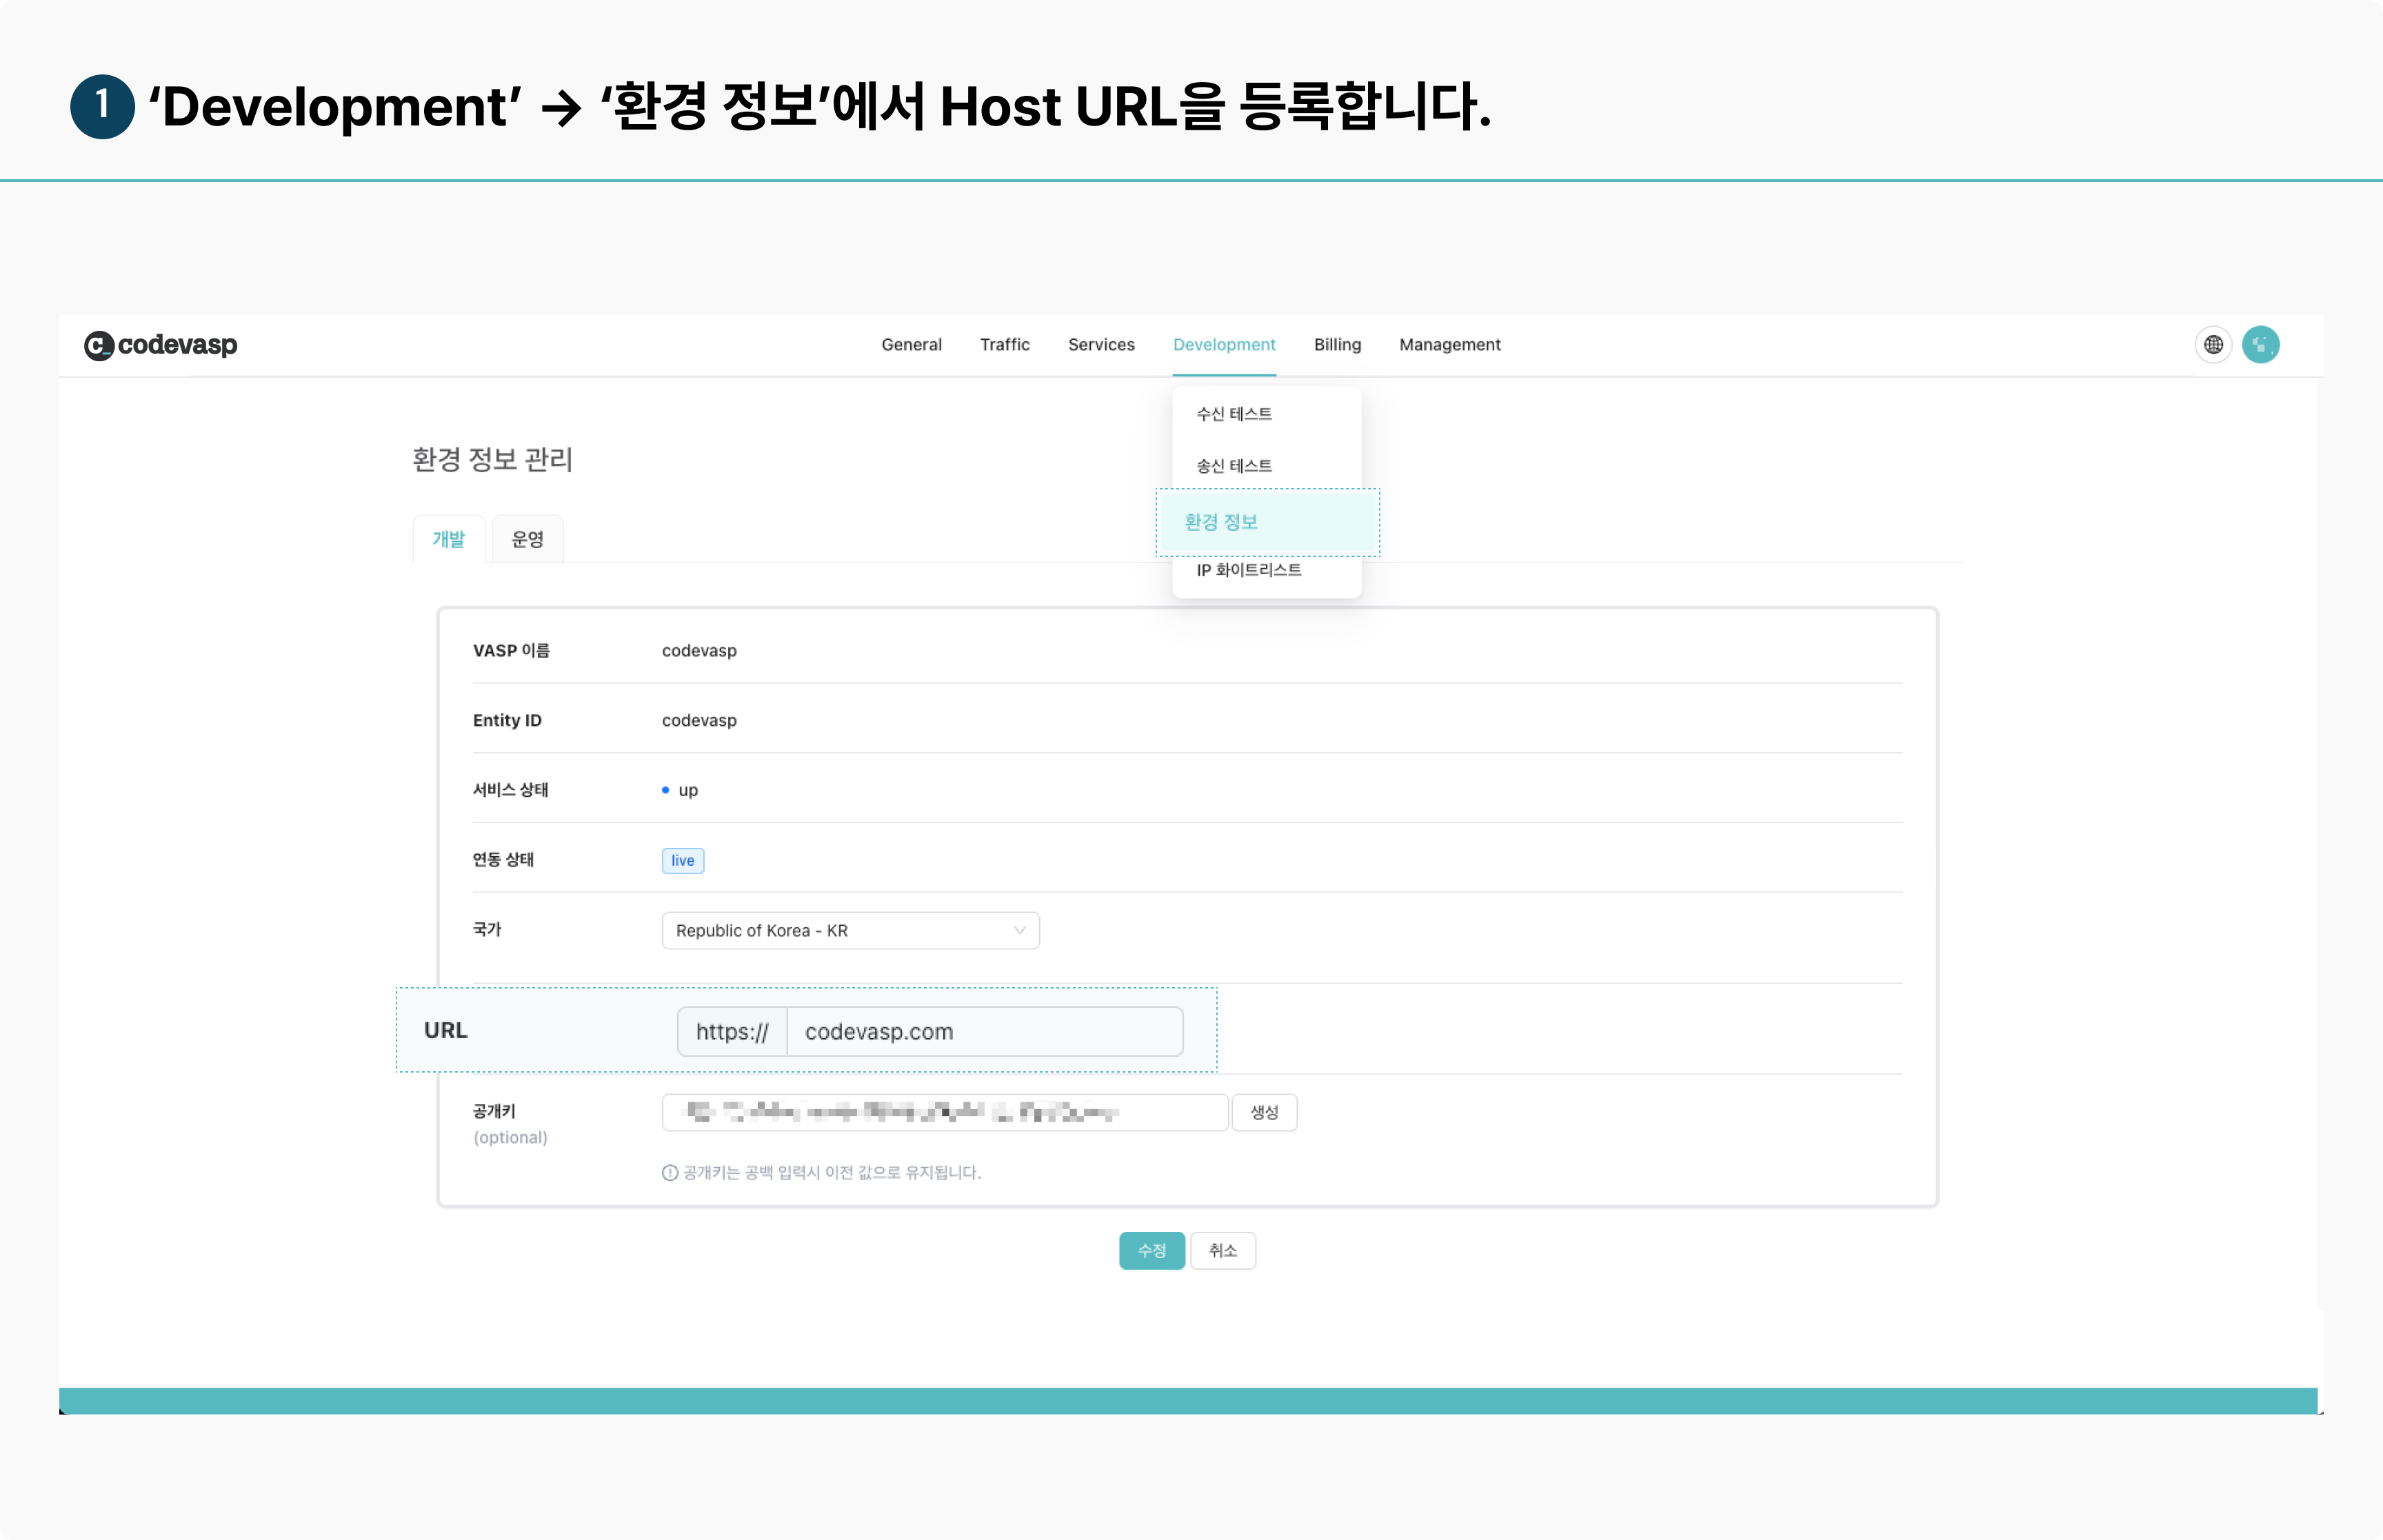
Task: Click the codevasp logo
Action: pyautogui.click(x=161, y=345)
